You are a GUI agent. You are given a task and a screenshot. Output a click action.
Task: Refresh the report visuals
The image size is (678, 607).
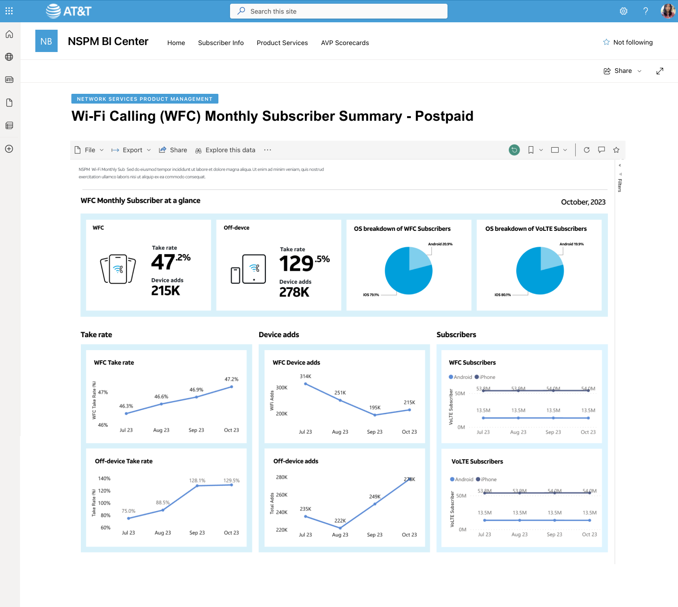pyautogui.click(x=586, y=150)
